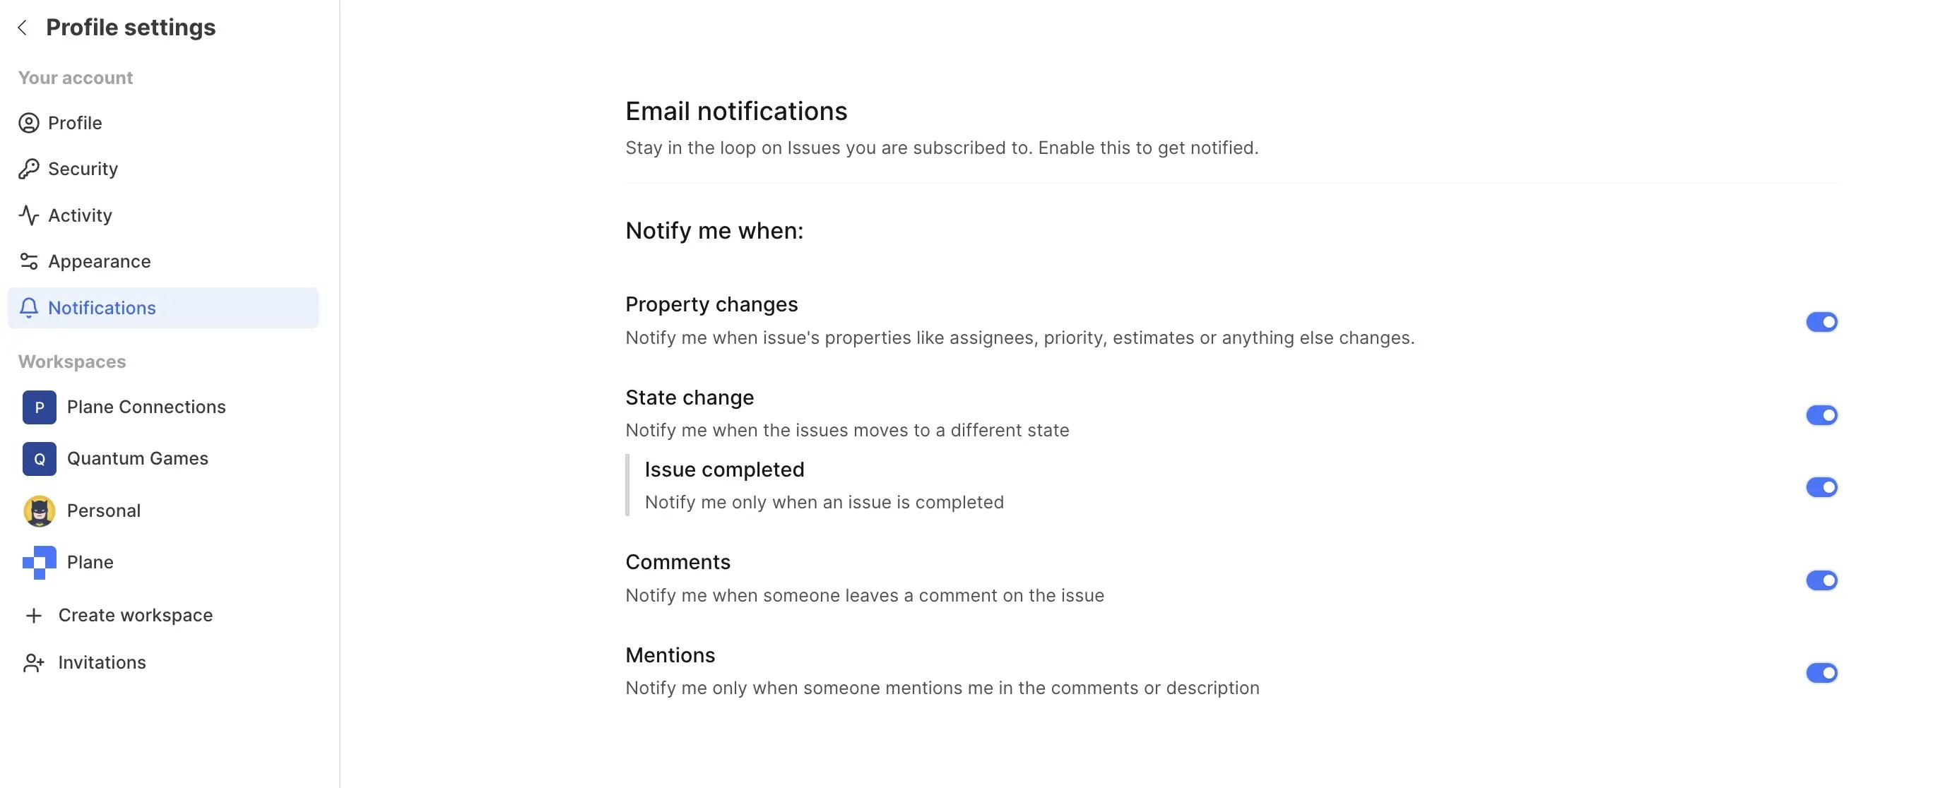Click the back chevron next to Profile settings
The image size is (1957, 788).
(22, 28)
